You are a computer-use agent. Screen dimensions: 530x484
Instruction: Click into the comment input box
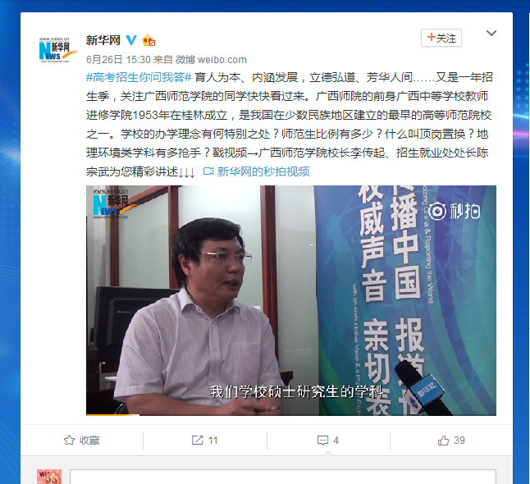(x=283, y=477)
